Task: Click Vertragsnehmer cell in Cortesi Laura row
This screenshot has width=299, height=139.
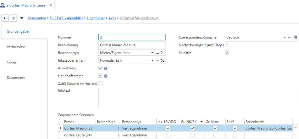Action: (x=138, y=135)
